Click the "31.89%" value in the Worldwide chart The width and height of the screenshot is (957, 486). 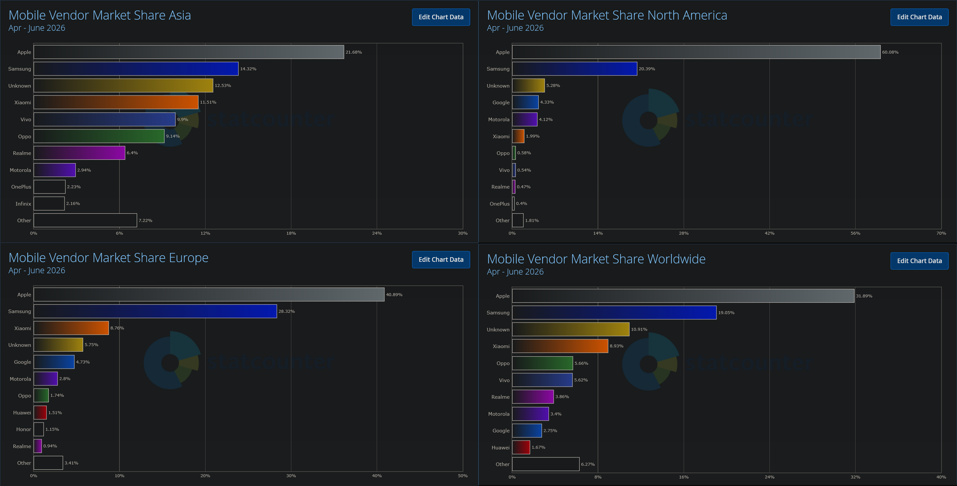pyautogui.click(x=864, y=296)
